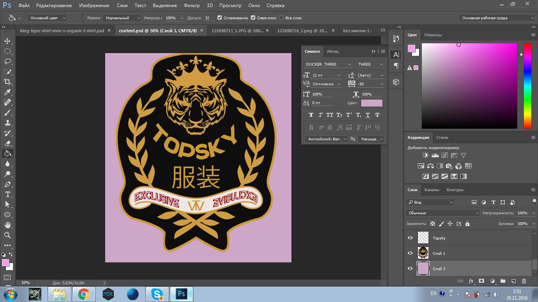The width and height of the screenshot is (538, 302).
Task: Open the Нормальный blend mode dropdown
Action: (122, 18)
